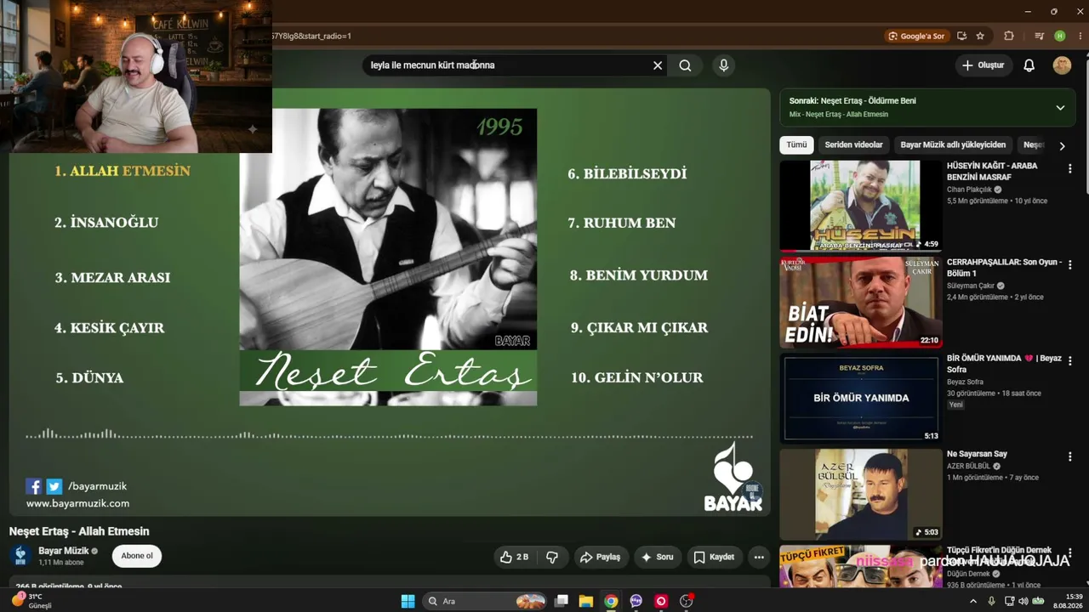The height and width of the screenshot is (612, 1089).
Task: Open options menu for Bir Ömür Yanımda
Action: point(1070,361)
